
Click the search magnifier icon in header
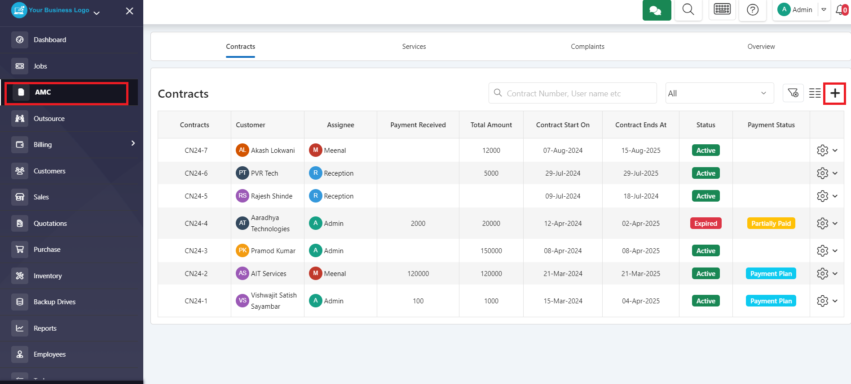pos(688,10)
